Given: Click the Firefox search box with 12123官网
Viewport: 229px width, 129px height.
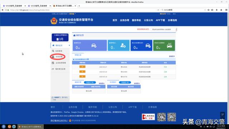Looking at the screenshot, I should click(x=184, y=10).
